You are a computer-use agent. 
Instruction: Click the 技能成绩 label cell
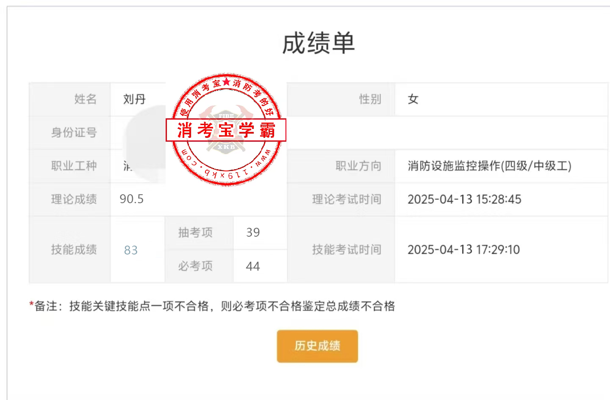(x=70, y=249)
